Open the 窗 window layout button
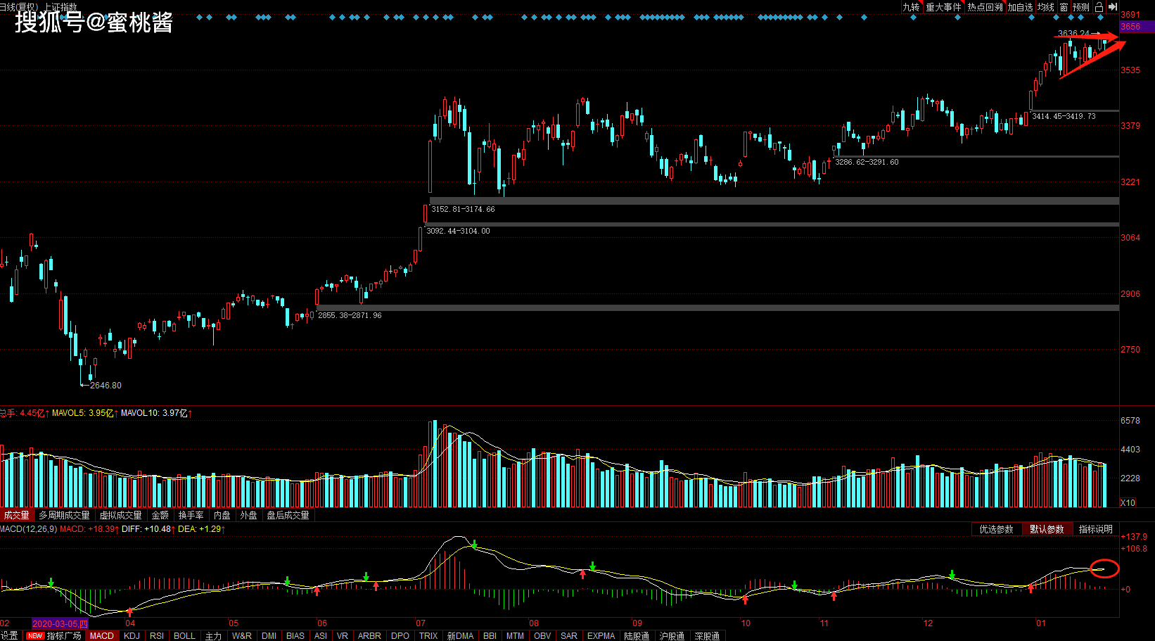The width and height of the screenshot is (1155, 641). pos(1064,7)
